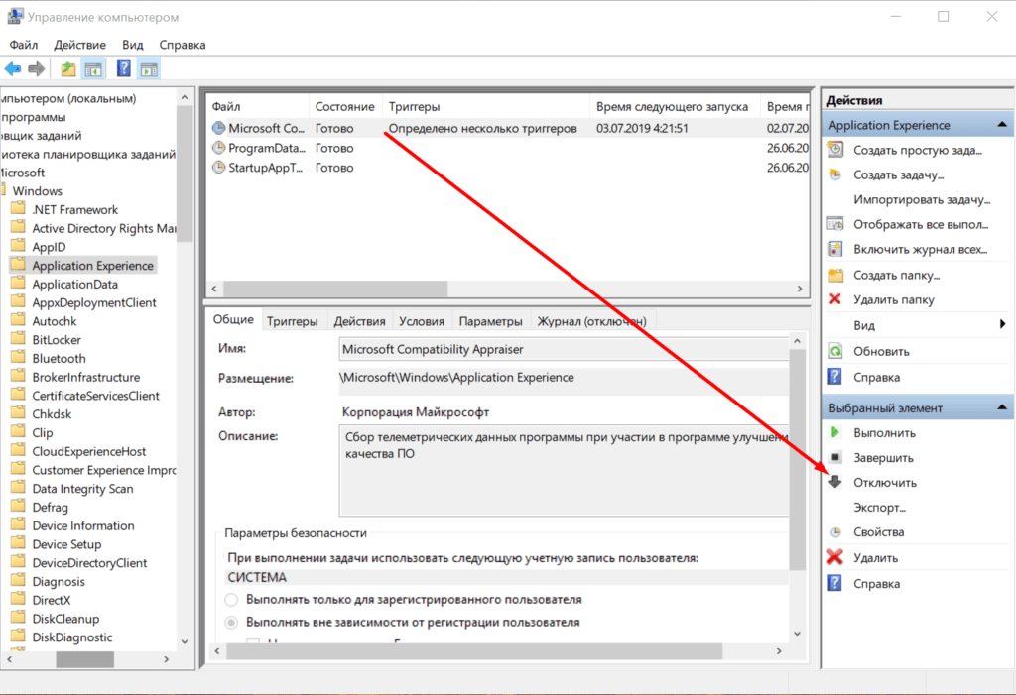Click the Описание text box
Viewport: 1016px width, 695px height.
pyautogui.click(x=564, y=470)
